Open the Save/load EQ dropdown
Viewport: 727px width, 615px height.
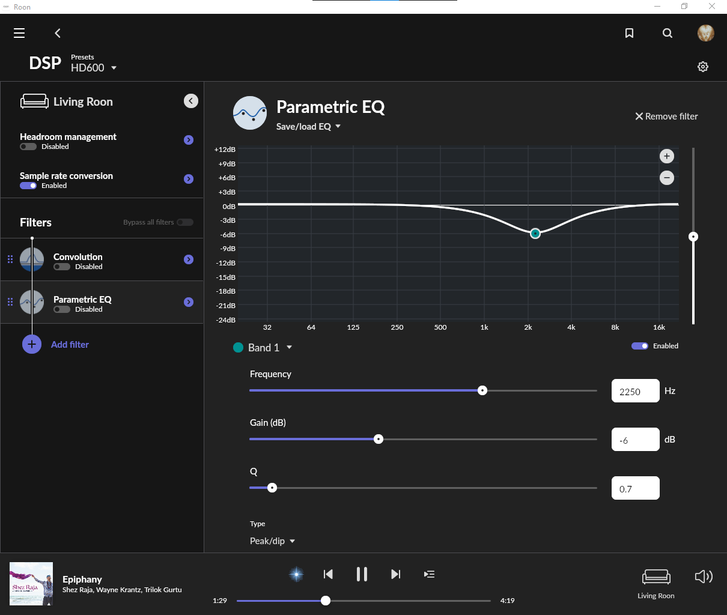tap(308, 126)
